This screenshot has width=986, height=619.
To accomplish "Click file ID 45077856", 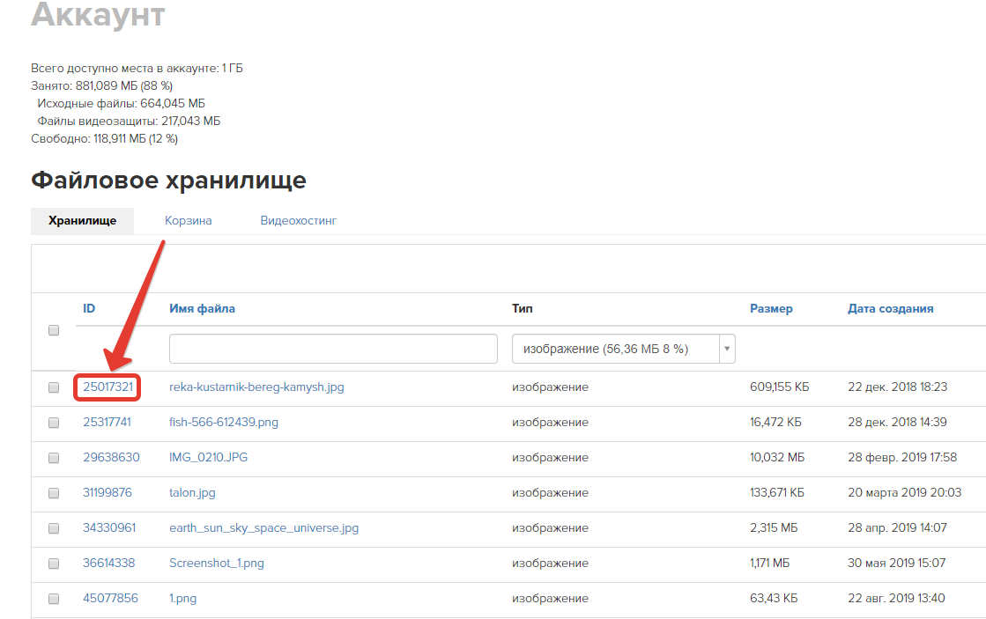I will [x=110, y=598].
